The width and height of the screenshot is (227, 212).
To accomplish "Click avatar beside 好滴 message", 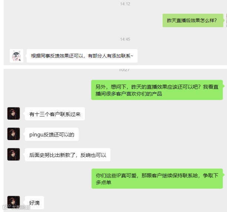I will click(14, 202).
